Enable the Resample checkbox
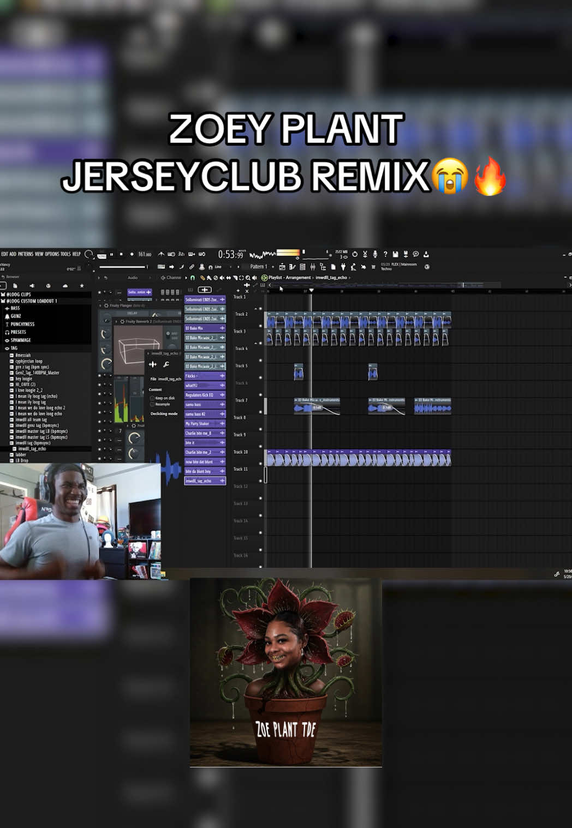Viewport: 572px width, 828px height. [152, 404]
